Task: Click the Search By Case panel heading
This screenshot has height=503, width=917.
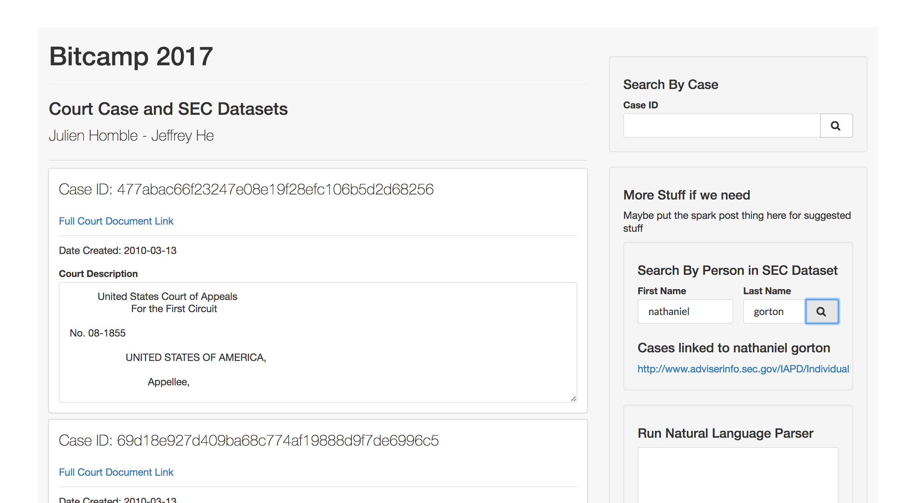Action: coord(670,85)
